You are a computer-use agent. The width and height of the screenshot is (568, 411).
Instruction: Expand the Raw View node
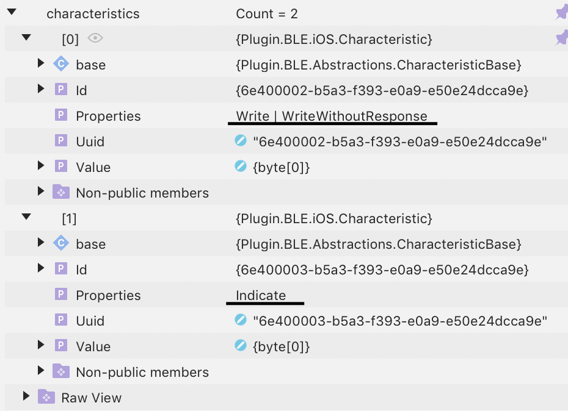(26, 397)
